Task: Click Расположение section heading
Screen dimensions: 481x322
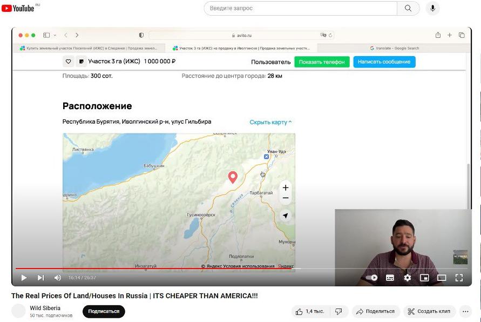Action: 97,106
